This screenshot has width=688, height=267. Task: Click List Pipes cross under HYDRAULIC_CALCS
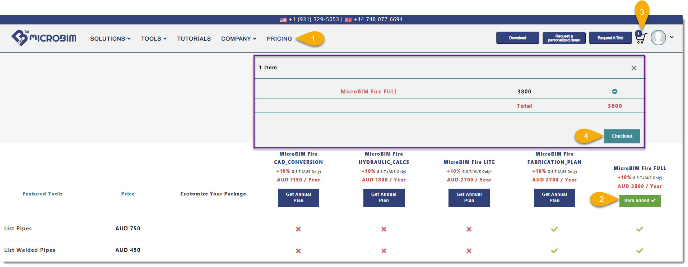point(384,229)
